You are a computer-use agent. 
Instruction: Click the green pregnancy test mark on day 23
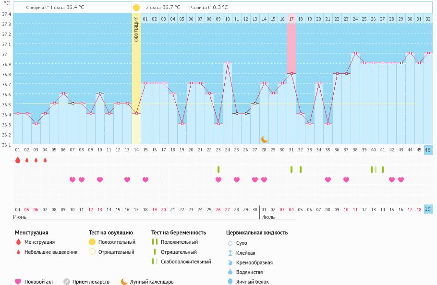(218, 170)
